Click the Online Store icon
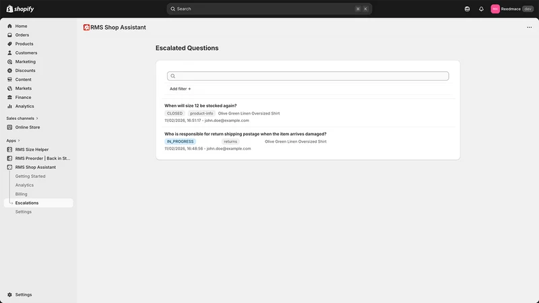Viewport: 539px width, 303px height. (9, 127)
